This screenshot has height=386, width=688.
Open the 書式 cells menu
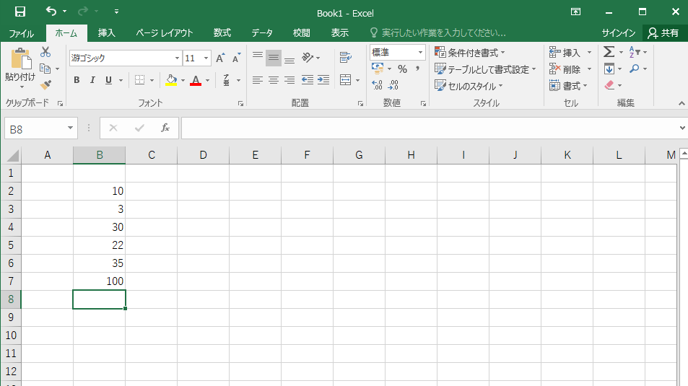[568, 86]
